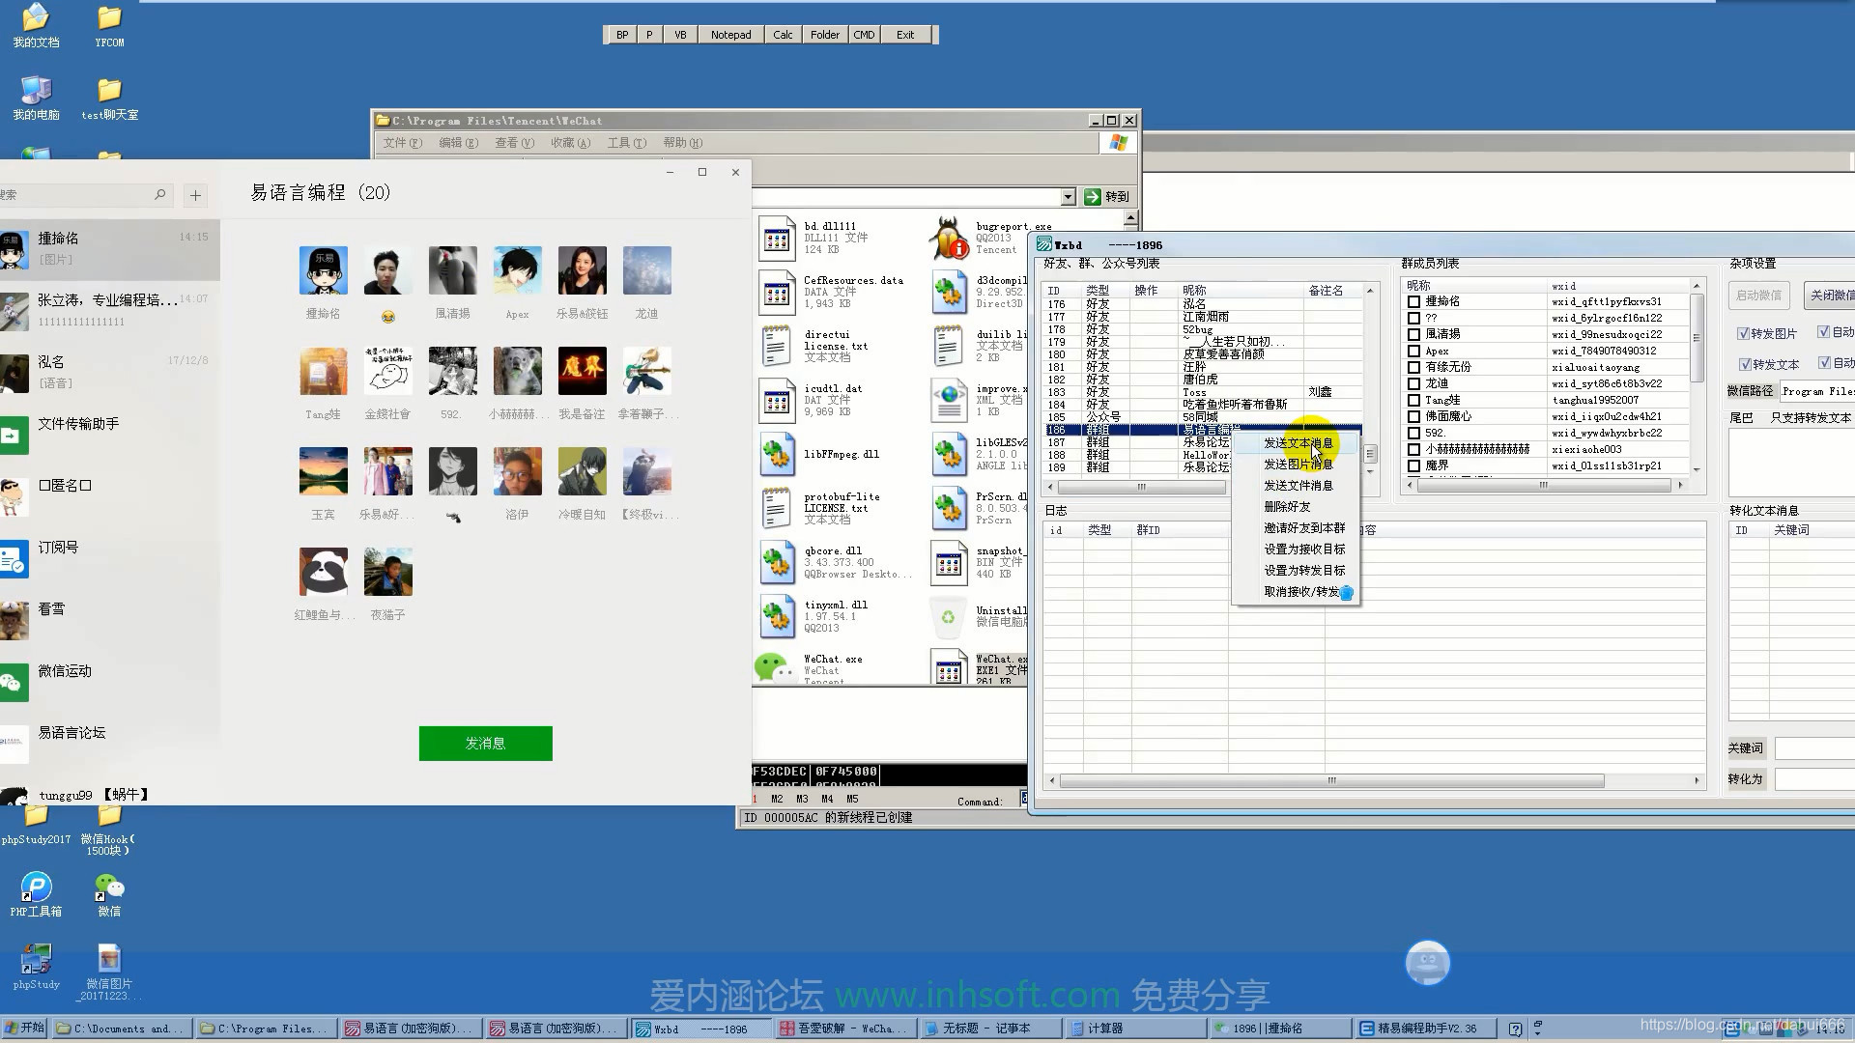Check the 龙迪 group member checkbox
This screenshot has width=1855, height=1043.
(1414, 383)
